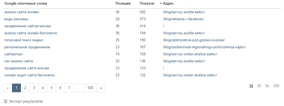Select page 1 in pagination
284x106 pixels.
coord(17,88)
